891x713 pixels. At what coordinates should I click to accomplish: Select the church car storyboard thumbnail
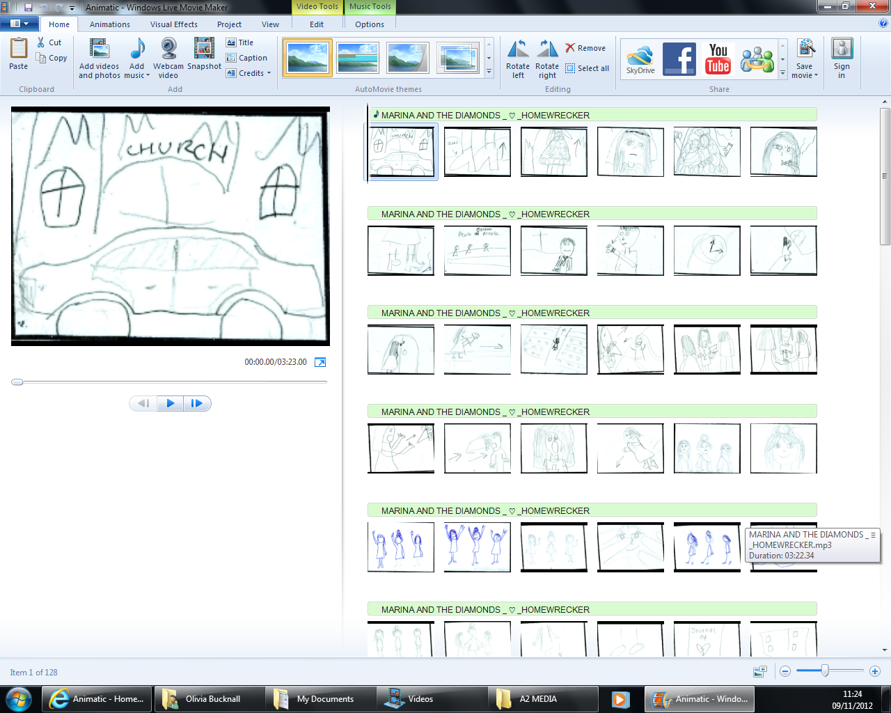click(401, 152)
